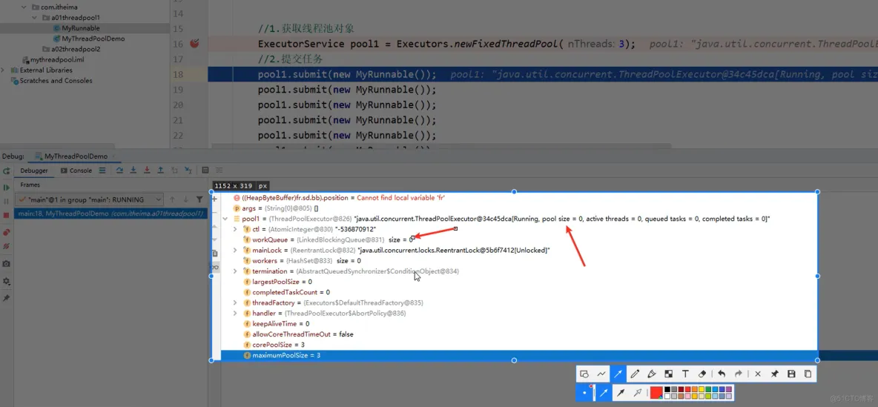878x407 pixels.
Task: Choose the yellow color swatch
Action: 702,389
